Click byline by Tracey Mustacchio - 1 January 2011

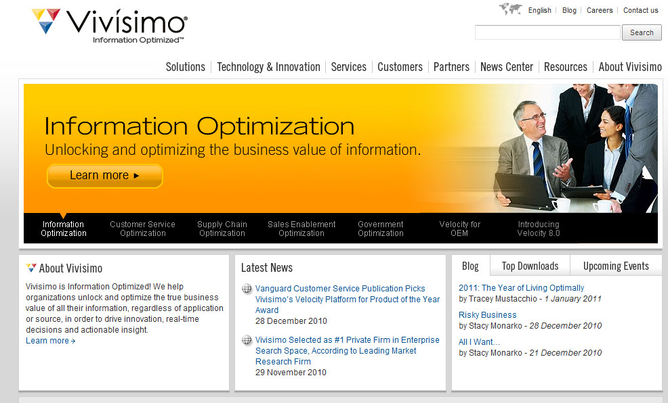[530, 299]
